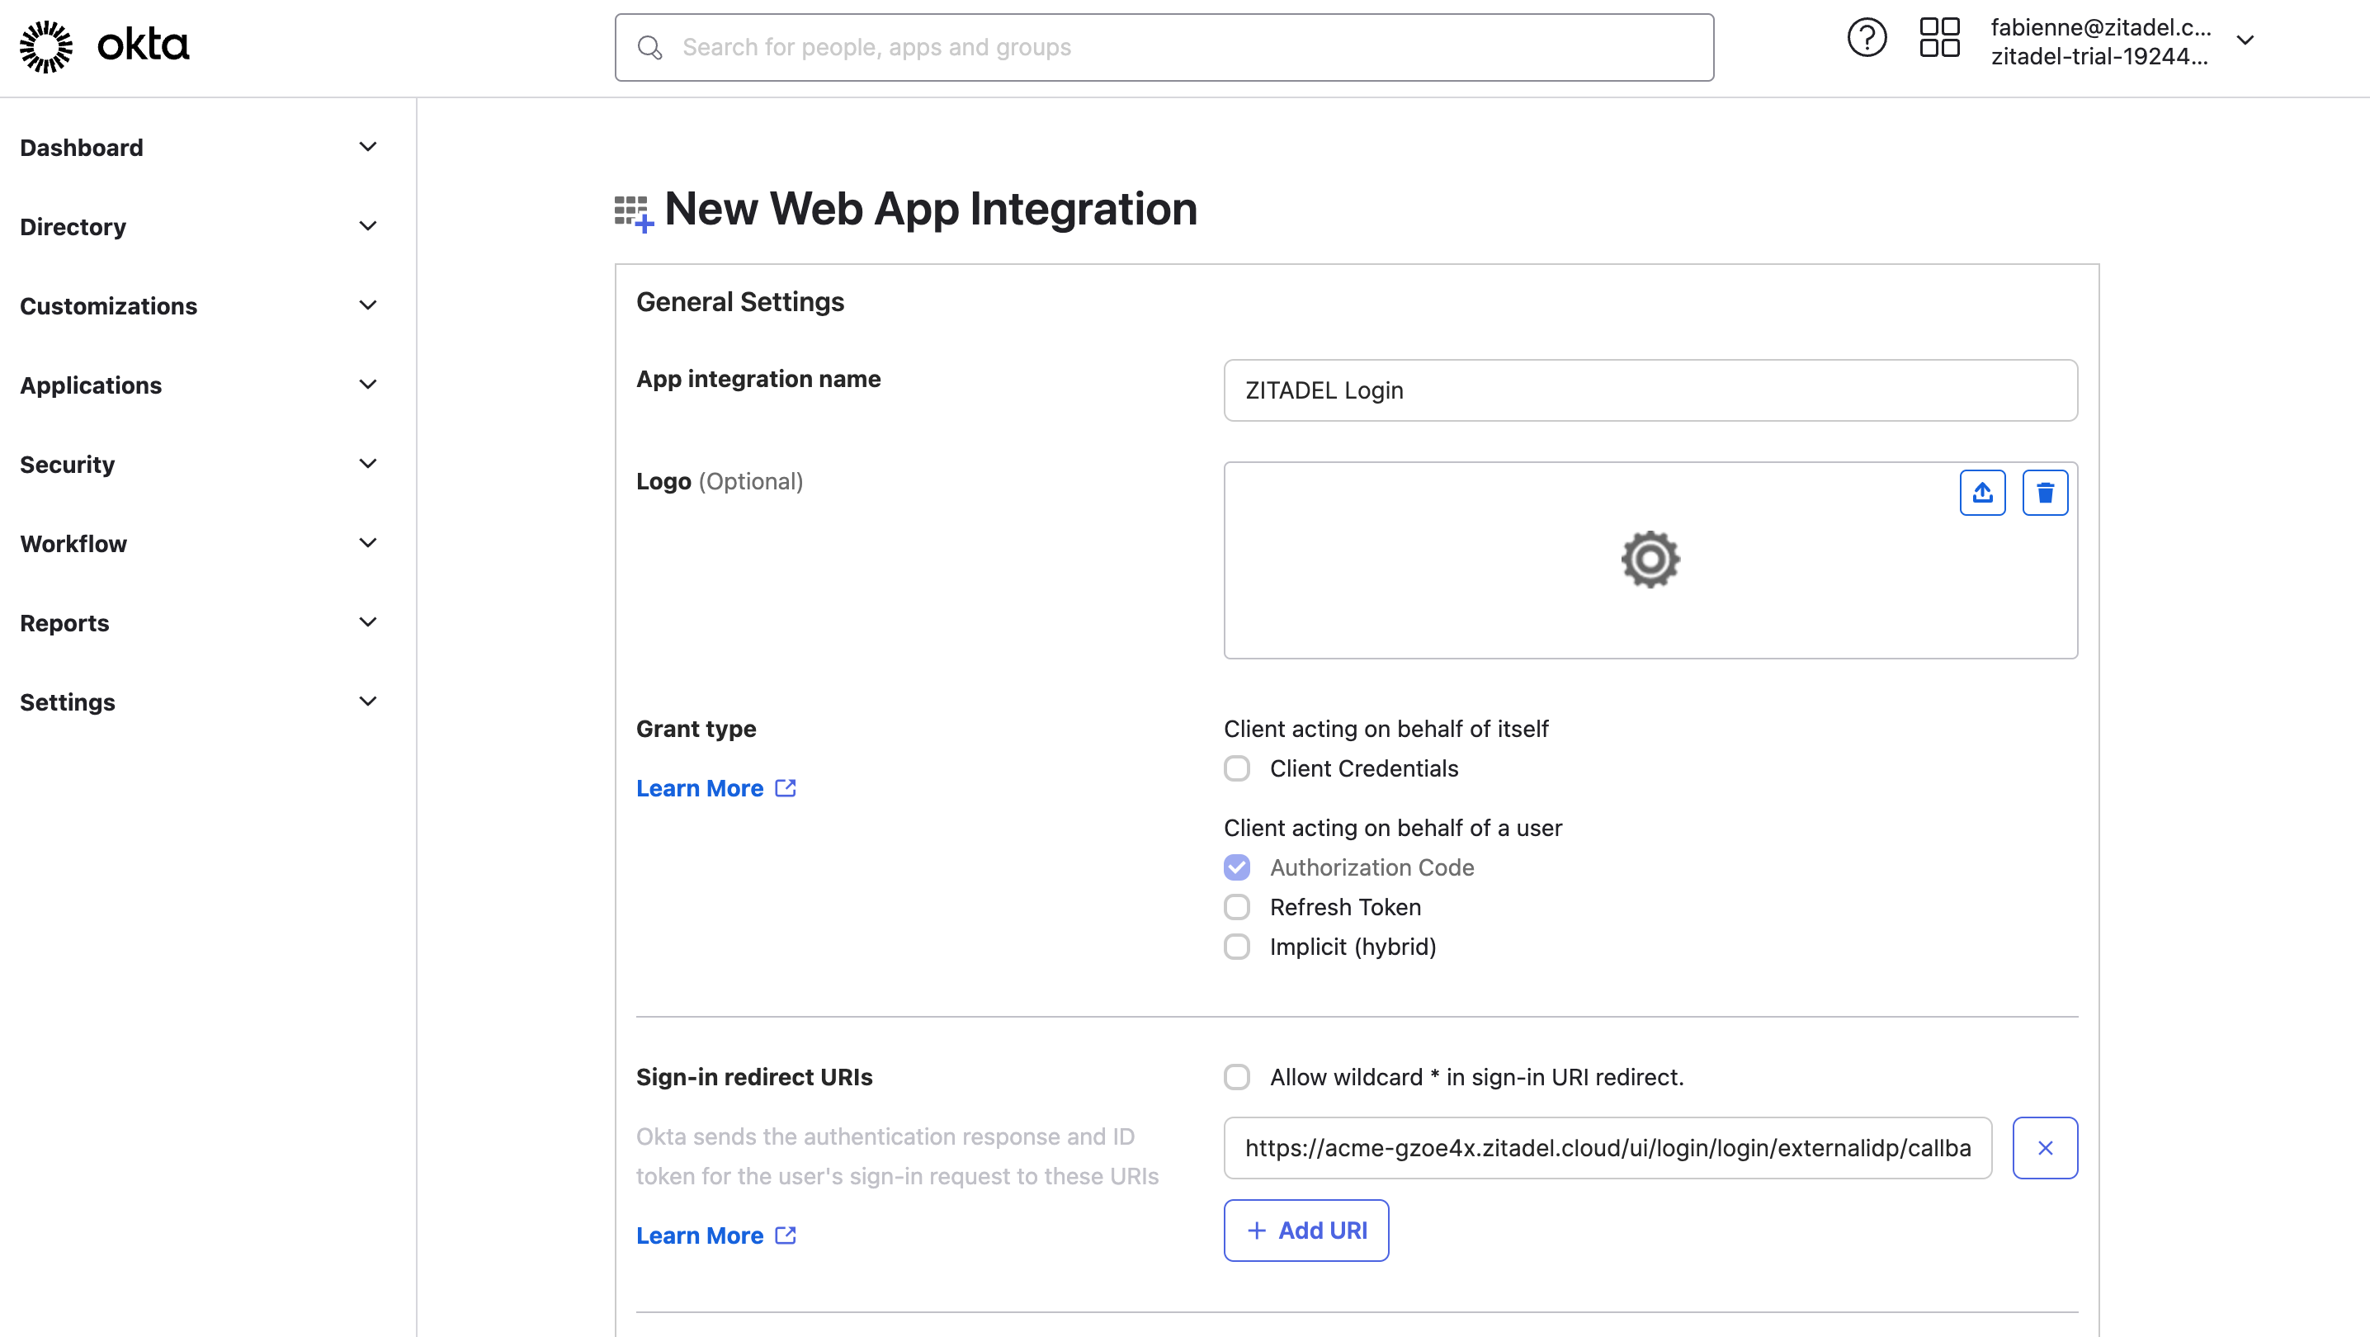The height and width of the screenshot is (1337, 2370).
Task: Enable the Implicit hybrid grant type
Action: coord(1237,946)
